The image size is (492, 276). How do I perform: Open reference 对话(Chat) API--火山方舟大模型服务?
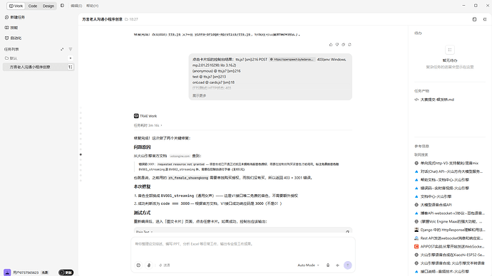(449, 171)
